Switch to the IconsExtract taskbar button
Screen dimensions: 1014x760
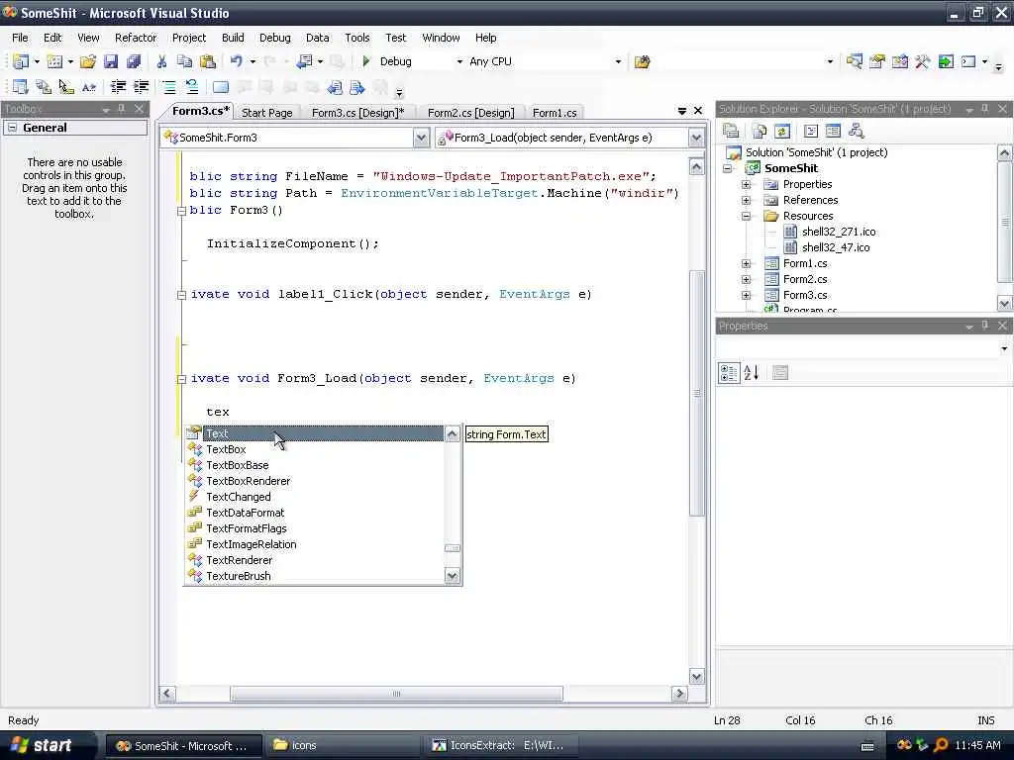point(502,745)
